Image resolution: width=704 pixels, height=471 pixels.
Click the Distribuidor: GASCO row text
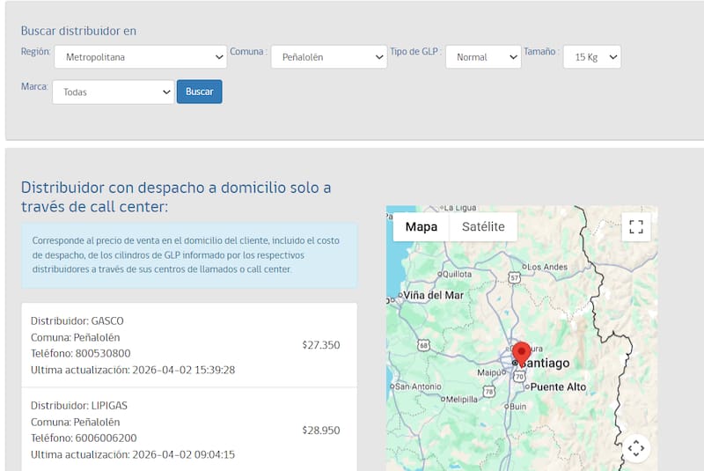coord(77,321)
